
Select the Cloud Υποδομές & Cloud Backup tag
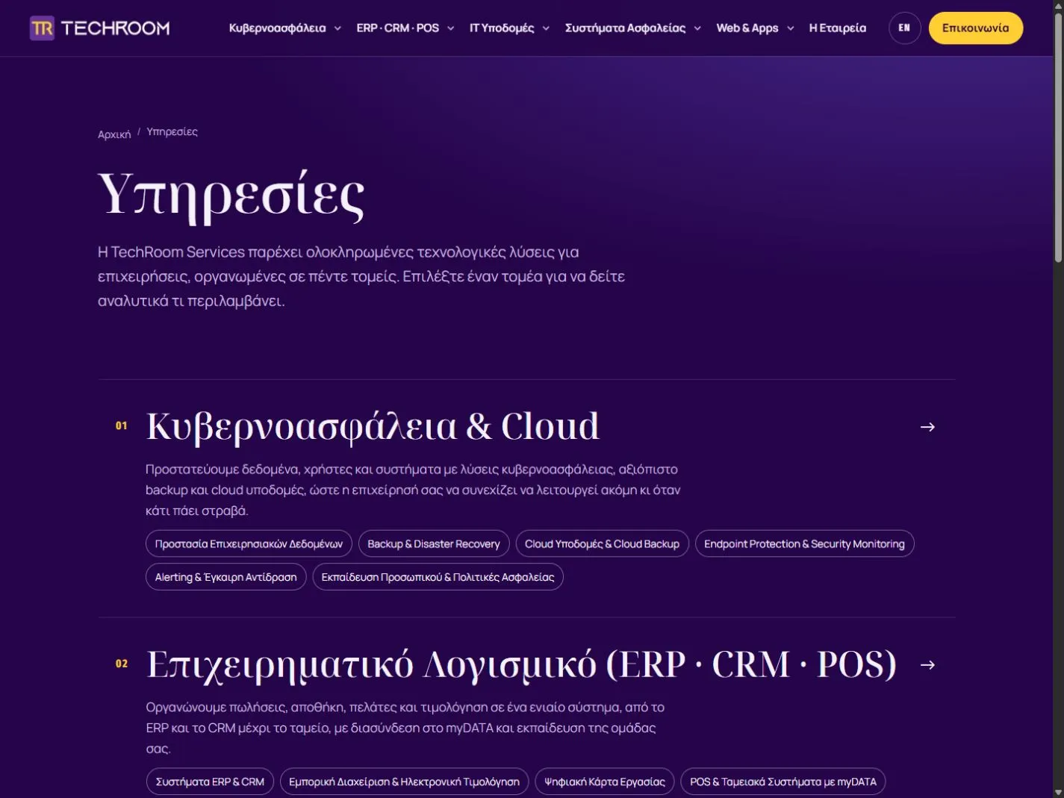[x=602, y=544]
